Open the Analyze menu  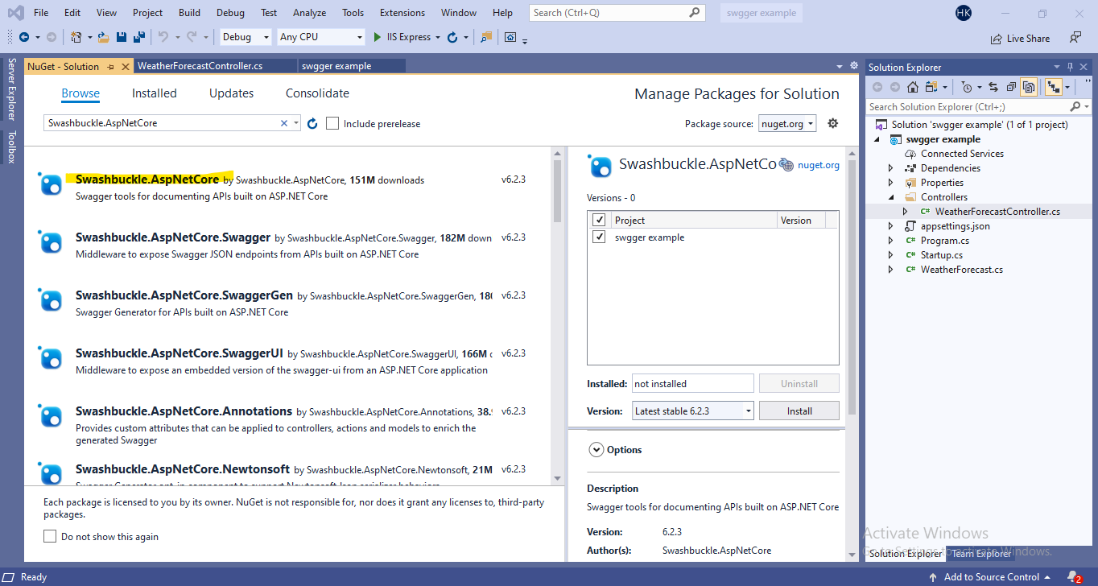(x=310, y=13)
